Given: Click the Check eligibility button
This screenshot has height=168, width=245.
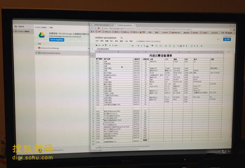Looking at the screenshot, I should [x=57, y=40].
